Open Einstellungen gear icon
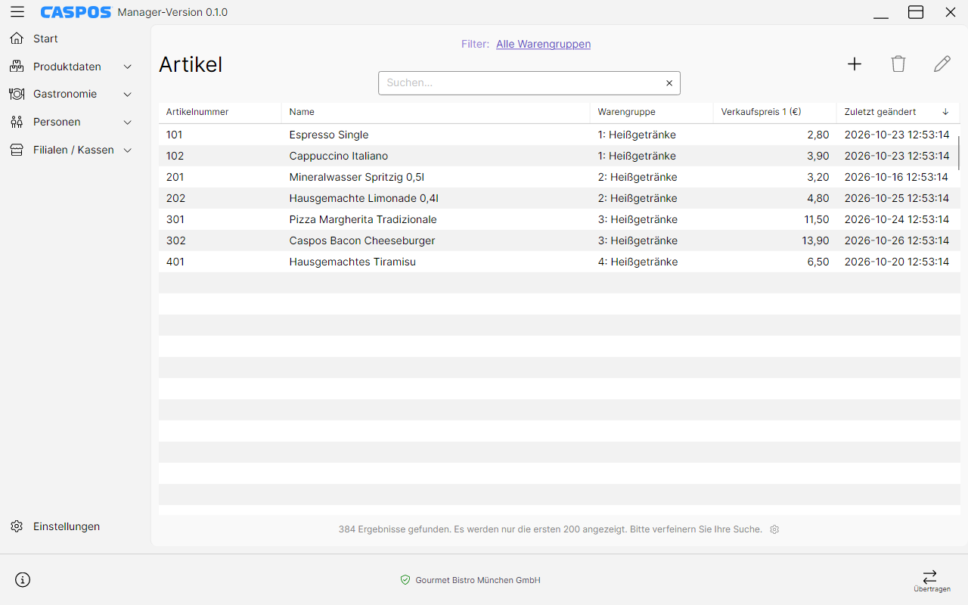The height and width of the screenshot is (605, 968). pyautogui.click(x=17, y=526)
